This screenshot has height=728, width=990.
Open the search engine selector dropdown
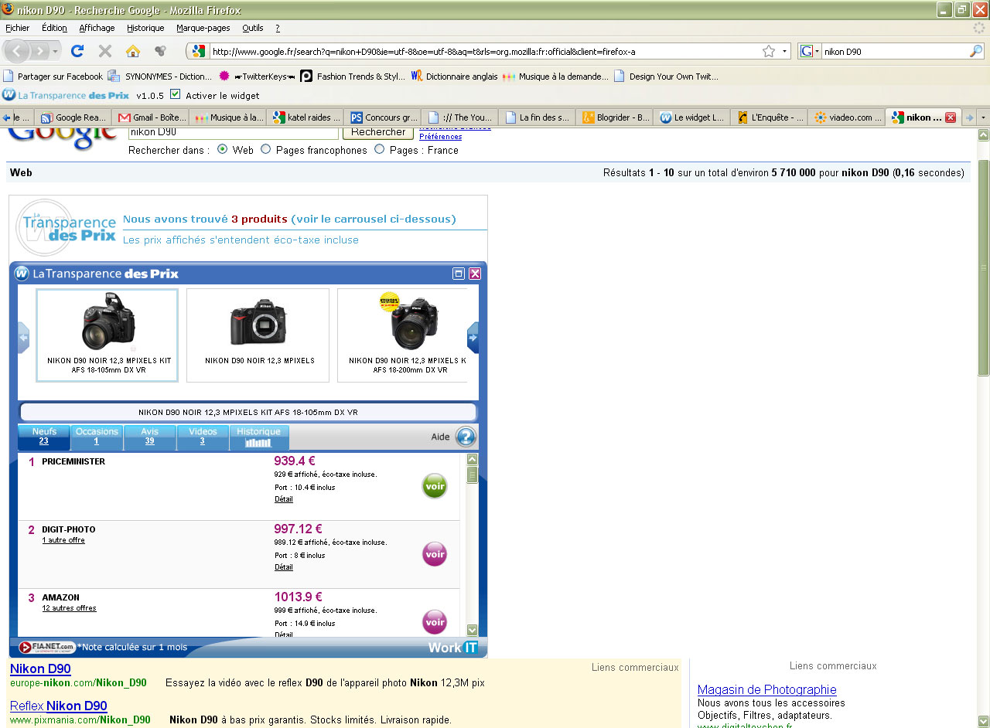coord(809,51)
